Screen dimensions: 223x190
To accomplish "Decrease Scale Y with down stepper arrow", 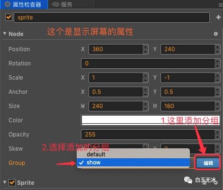I will (x=217, y=80).
